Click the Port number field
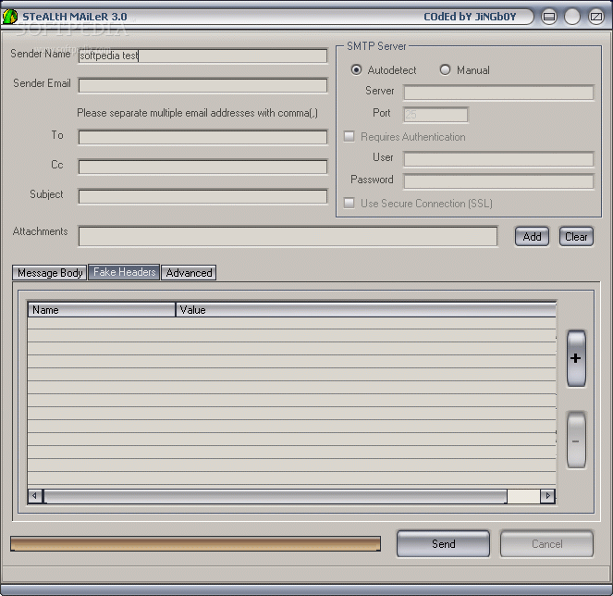The image size is (613, 596). point(435,115)
